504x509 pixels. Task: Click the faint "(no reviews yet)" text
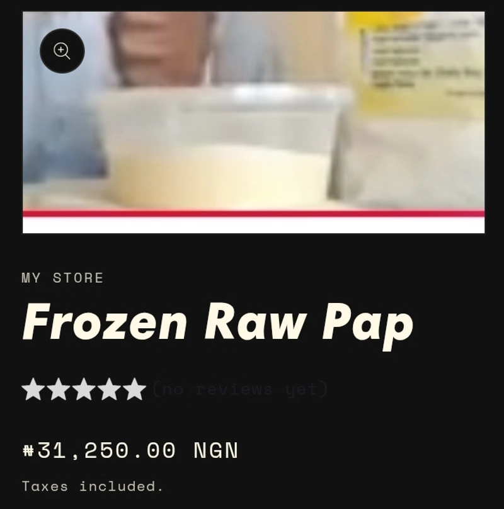[240, 389]
